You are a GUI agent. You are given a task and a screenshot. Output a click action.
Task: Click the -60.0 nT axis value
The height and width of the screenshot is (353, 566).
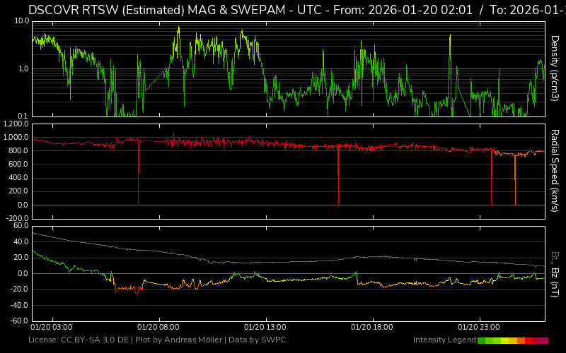click(17, 321)
